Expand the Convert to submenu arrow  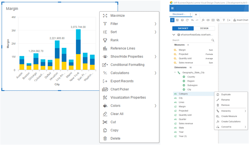pos(245,127)
